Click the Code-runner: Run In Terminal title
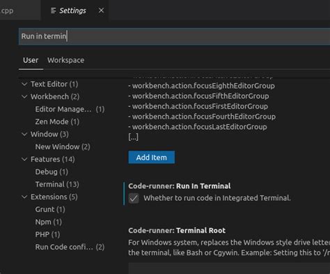 click(x=180, y=186)
